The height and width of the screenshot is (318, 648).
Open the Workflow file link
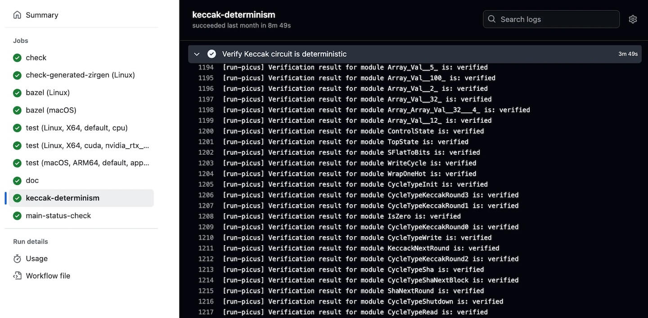tap(48, 276)
